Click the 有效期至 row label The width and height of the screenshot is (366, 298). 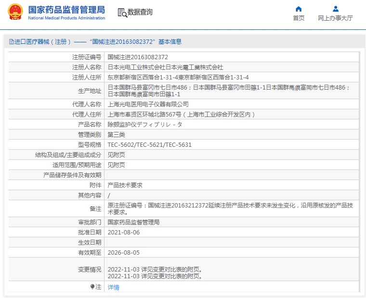coord(90,252)
